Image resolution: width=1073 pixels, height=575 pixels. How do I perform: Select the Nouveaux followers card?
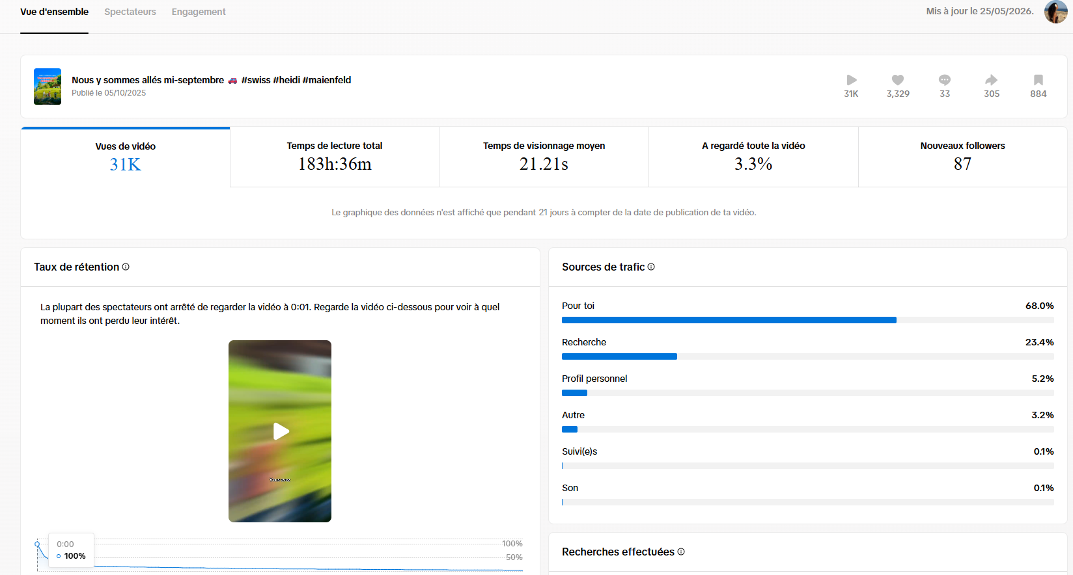pyautogui.click(x=963, y=157)
